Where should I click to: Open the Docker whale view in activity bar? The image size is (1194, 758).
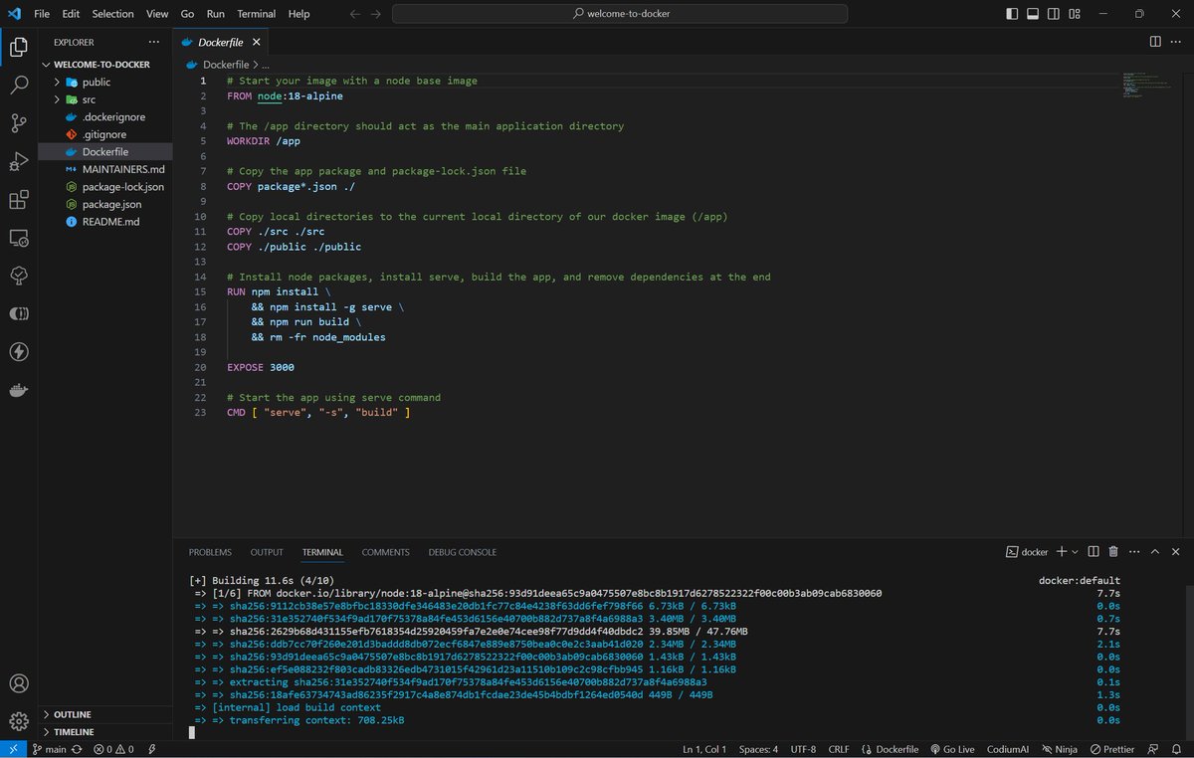click(18, 390)
